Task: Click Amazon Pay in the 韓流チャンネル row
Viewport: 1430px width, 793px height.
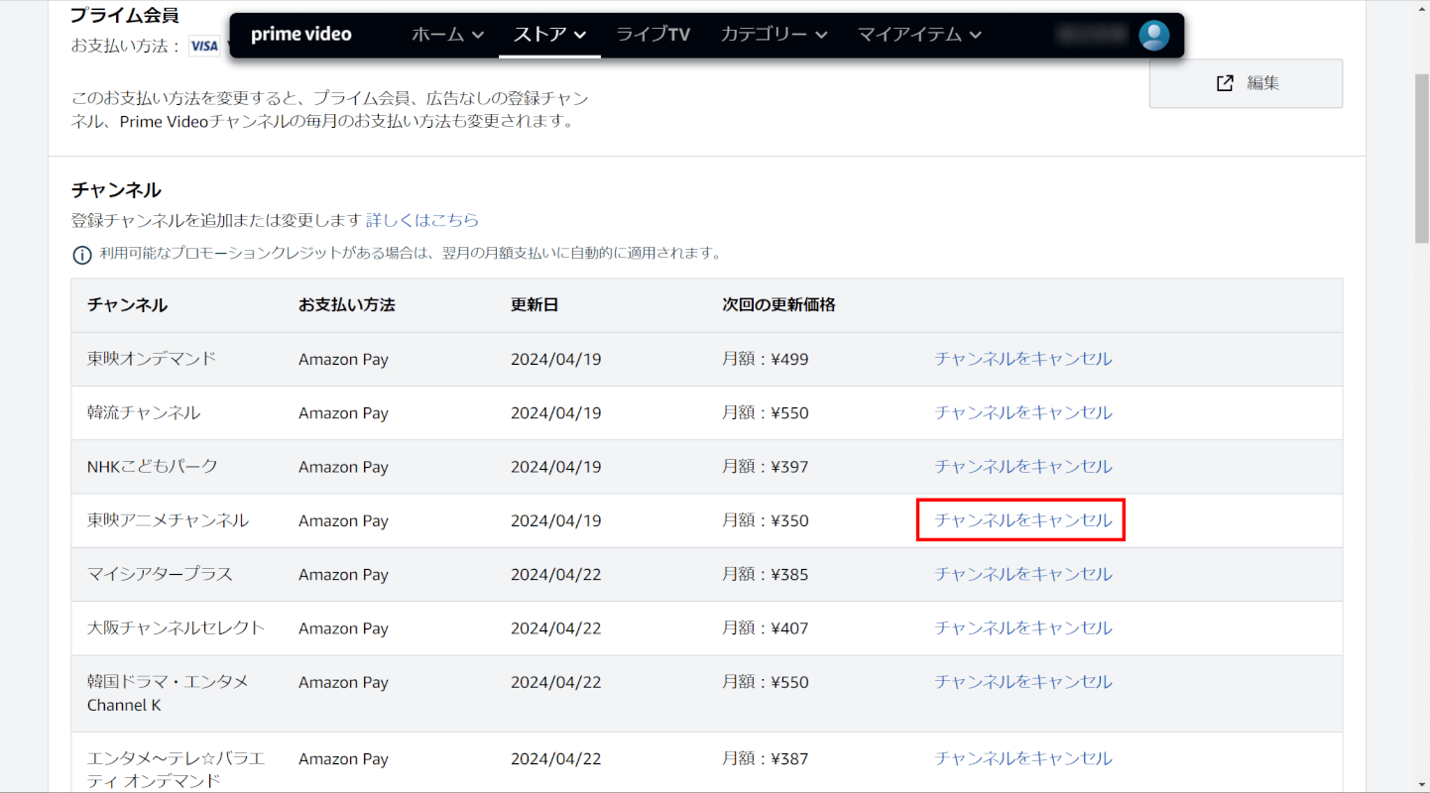Action: click(343, 412)
